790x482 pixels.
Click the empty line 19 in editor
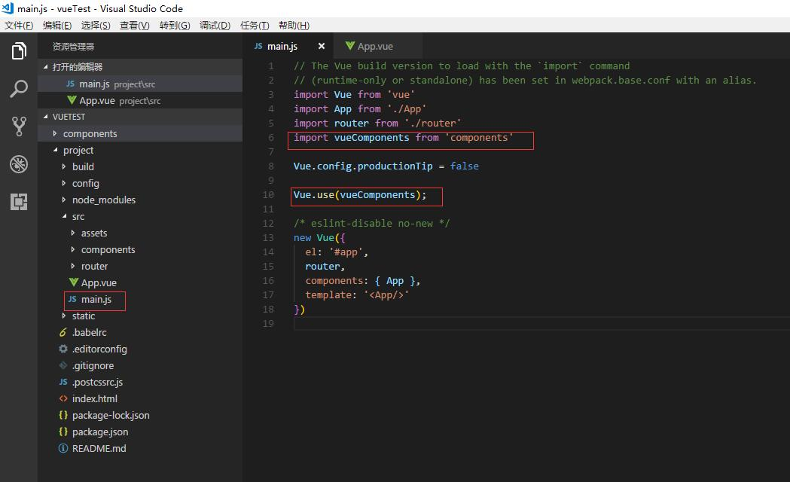click(541, 323)
